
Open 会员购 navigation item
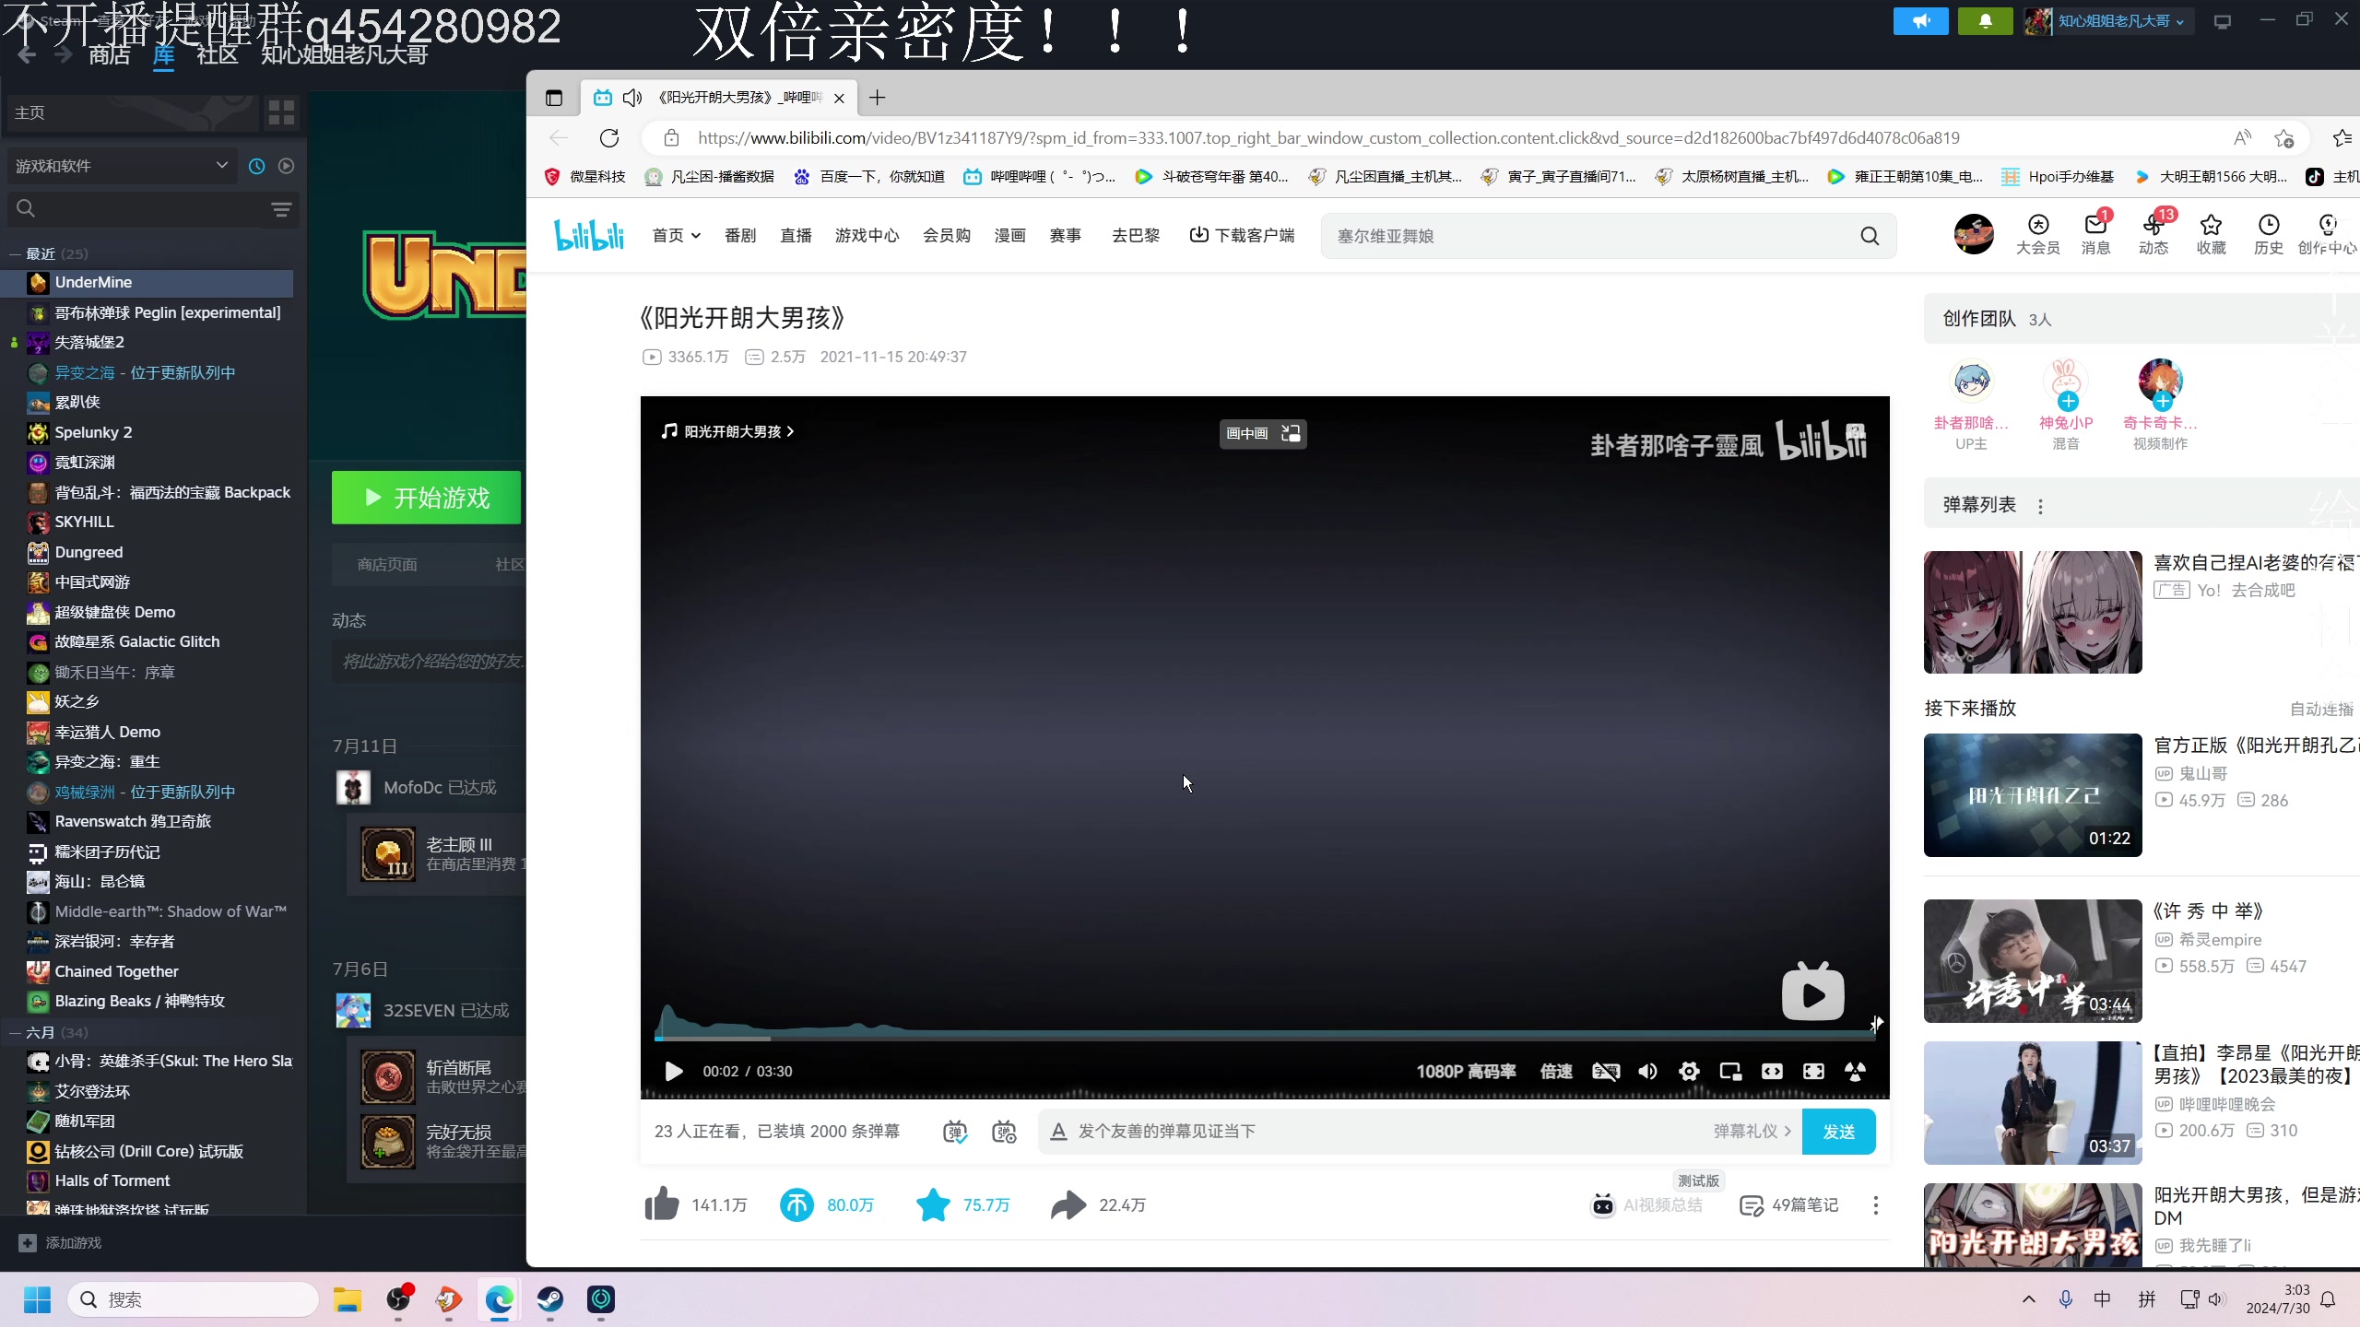[x=947, y=235]
